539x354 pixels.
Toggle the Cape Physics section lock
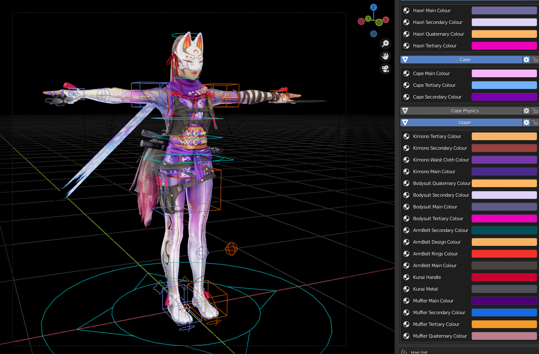(x=534, y=111)
